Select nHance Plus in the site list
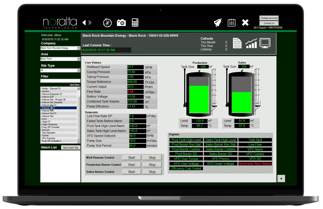Screen dimensions: 323x209 (x=59, y=116)
